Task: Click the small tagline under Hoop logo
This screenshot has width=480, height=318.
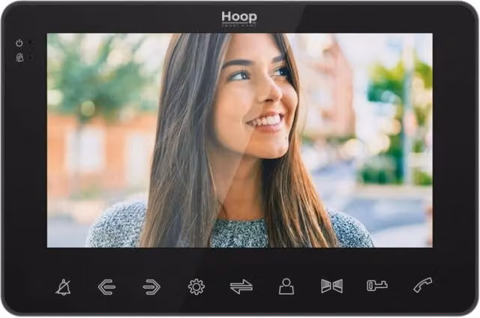Action: click(x=239, y=25)
